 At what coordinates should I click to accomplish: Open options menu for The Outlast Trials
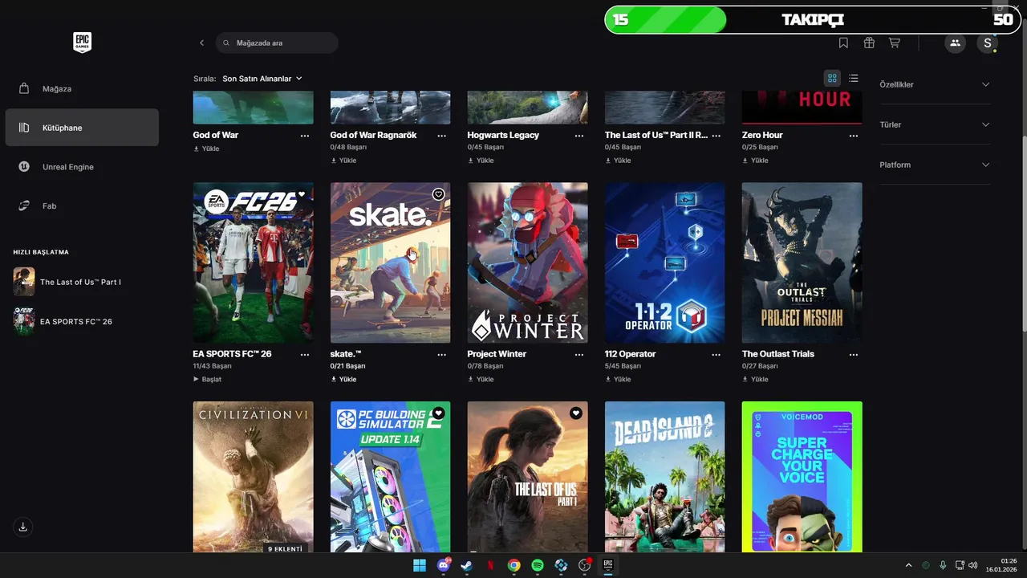(x=854, y=354)
